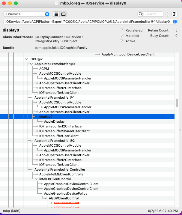Select AppleUpstreamUserClientDriver under AppleIntelFramebuffer@2
This screenshot has height=215, width=182.
pyautogui.click(x=87, y=155)
